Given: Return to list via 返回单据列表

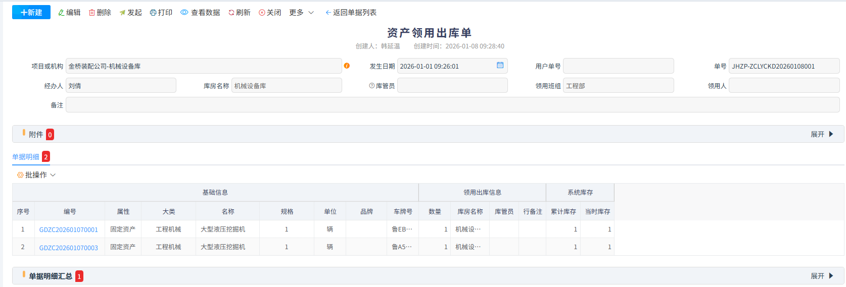Looking at the screenshot, I should [351, 13].
